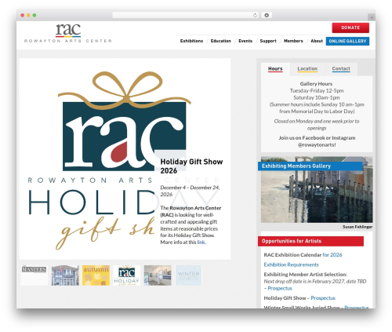Click the browser reload icon
The height and width of the screenshot is (332, 392).
point(255,15)
